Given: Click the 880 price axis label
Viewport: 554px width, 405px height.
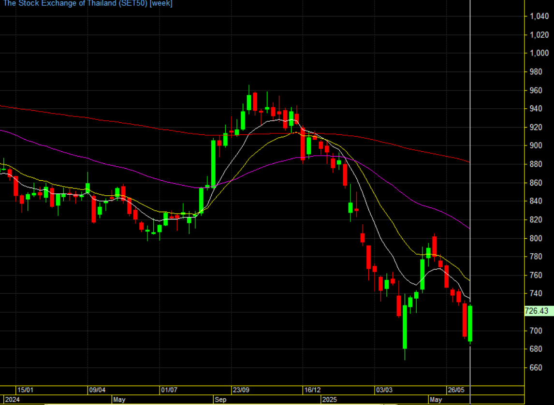Looking at the screenshot, I should tap(536, 164).
